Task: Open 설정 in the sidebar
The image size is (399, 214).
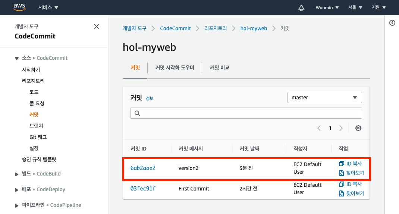Action: (34, 148)
